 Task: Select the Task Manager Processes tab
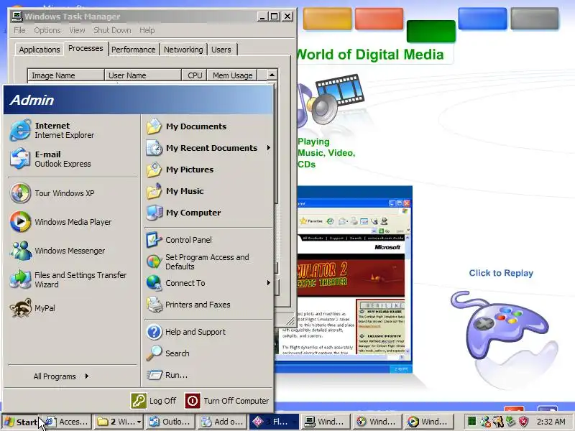point(86,48)
